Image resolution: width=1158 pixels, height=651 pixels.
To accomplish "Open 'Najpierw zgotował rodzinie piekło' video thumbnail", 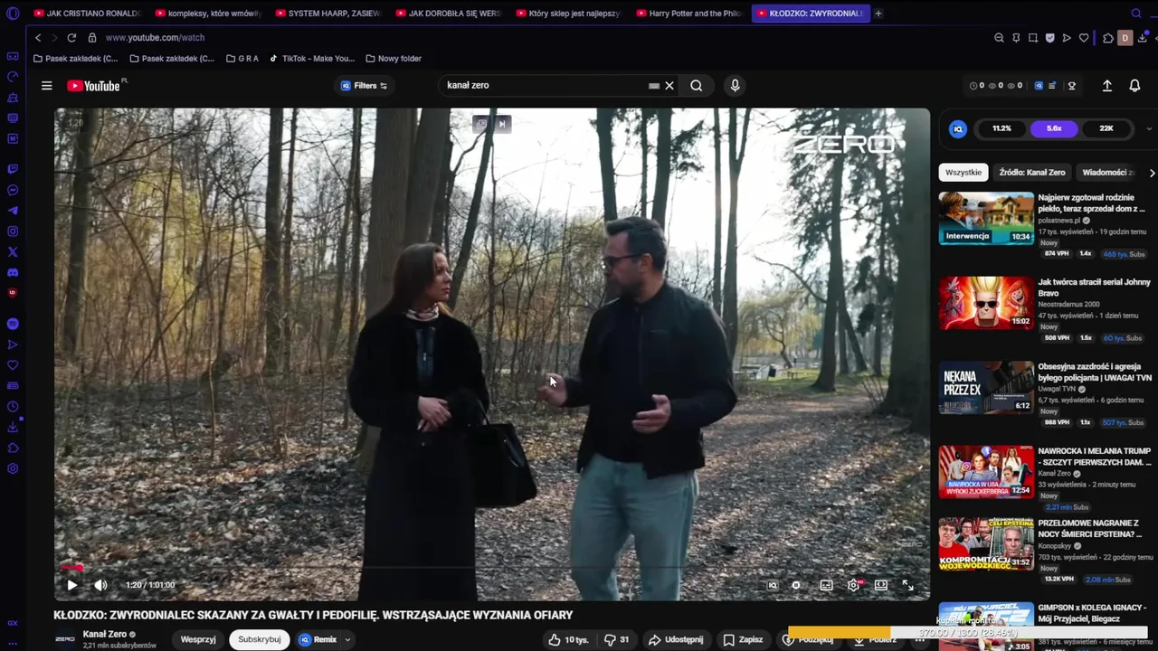I will coord(986,218).
